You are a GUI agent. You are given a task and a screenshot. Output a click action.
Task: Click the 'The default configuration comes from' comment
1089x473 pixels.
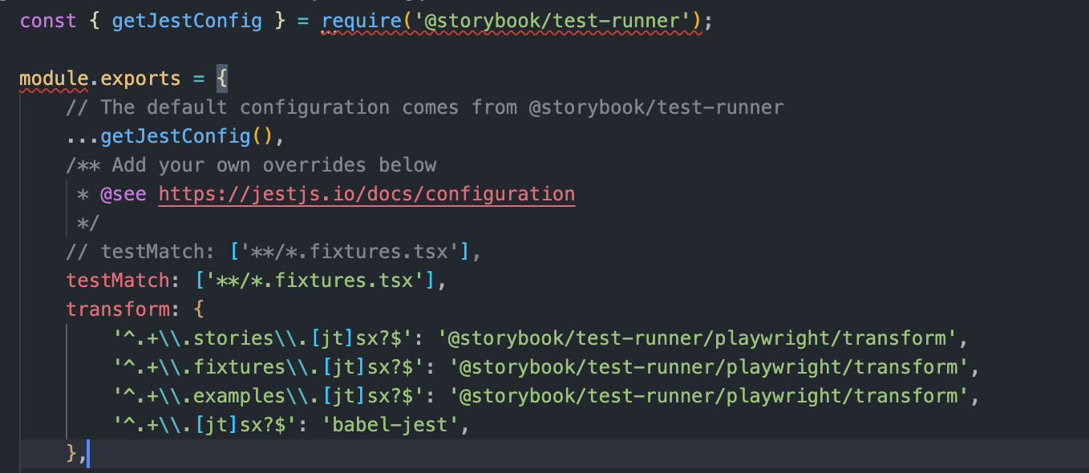pyautogui.click(x=425, y=107)
